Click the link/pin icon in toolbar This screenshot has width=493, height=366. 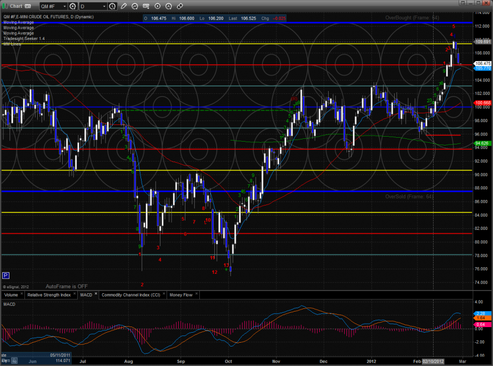(180, 6)
